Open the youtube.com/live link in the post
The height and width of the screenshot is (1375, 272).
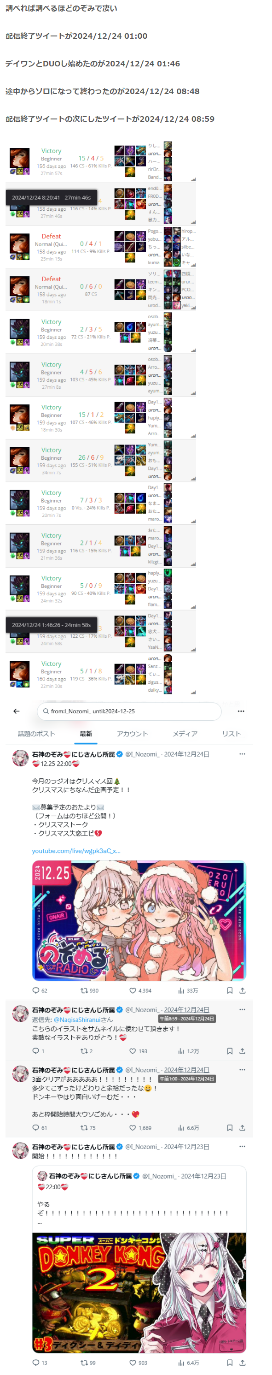tap(76, 850)
